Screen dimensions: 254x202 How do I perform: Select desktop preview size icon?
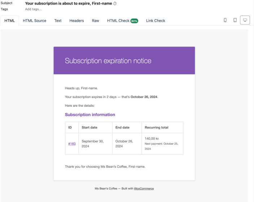pyautogui.click(x=245, y=20)
